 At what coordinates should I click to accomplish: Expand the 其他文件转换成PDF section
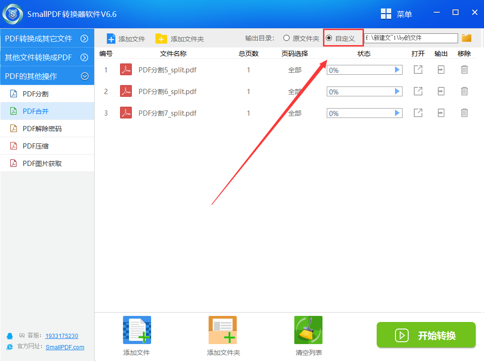coord(47,57)
